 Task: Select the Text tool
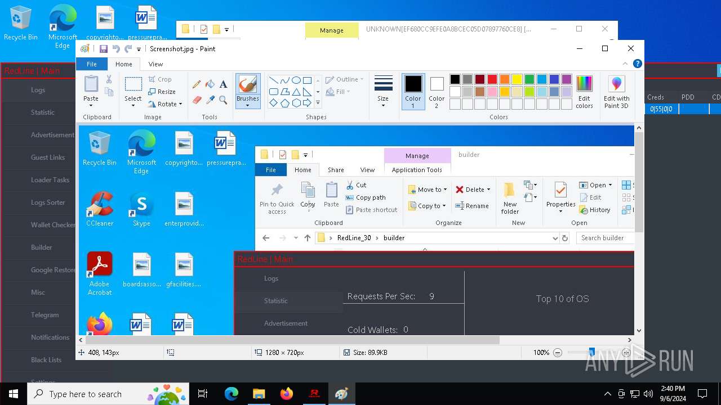pos(223,84)
